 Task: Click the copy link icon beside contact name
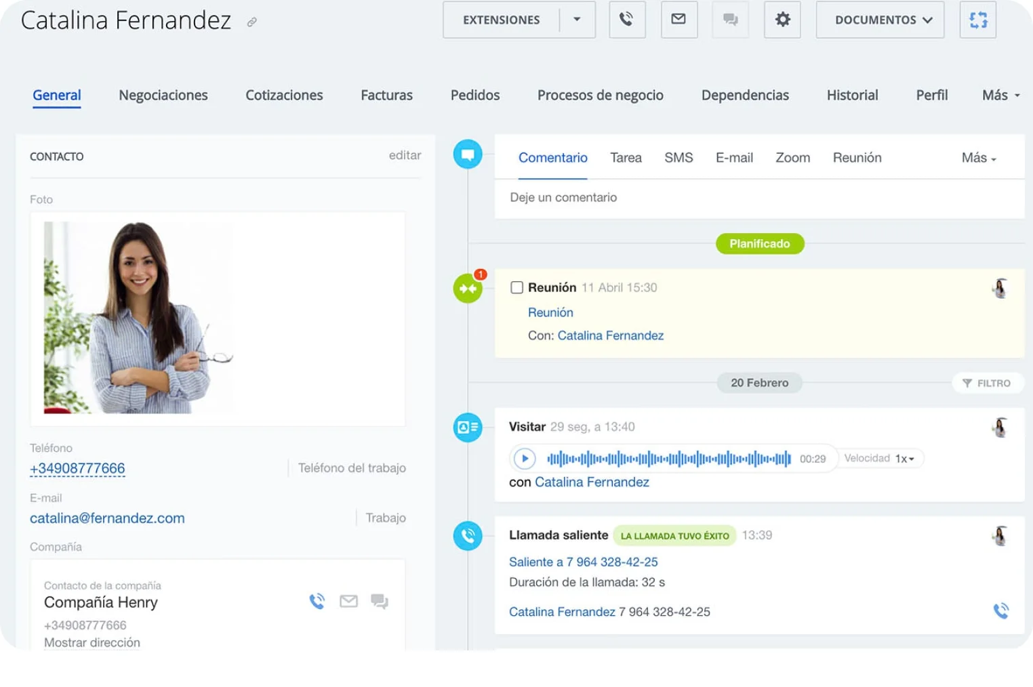coord(251,22)
